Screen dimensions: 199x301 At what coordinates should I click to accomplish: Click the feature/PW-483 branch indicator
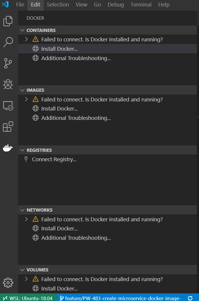pos(123,297)
